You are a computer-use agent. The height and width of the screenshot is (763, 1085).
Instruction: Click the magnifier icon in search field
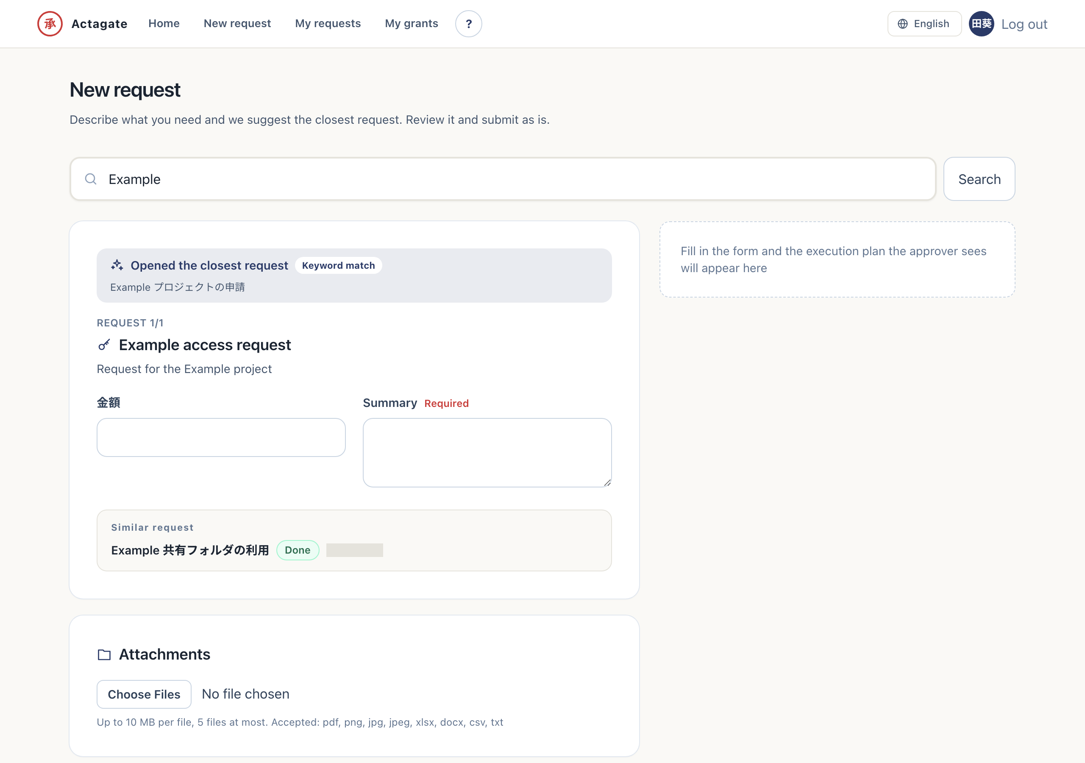pyautogui.click(x=91, y=179)
